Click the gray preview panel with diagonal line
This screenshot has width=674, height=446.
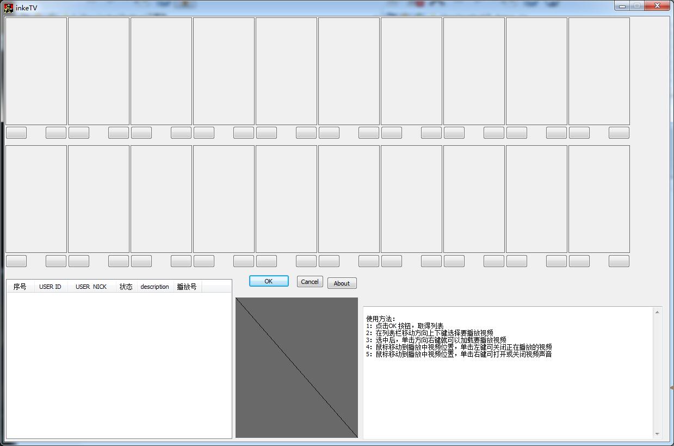click(x=296, y=367)
